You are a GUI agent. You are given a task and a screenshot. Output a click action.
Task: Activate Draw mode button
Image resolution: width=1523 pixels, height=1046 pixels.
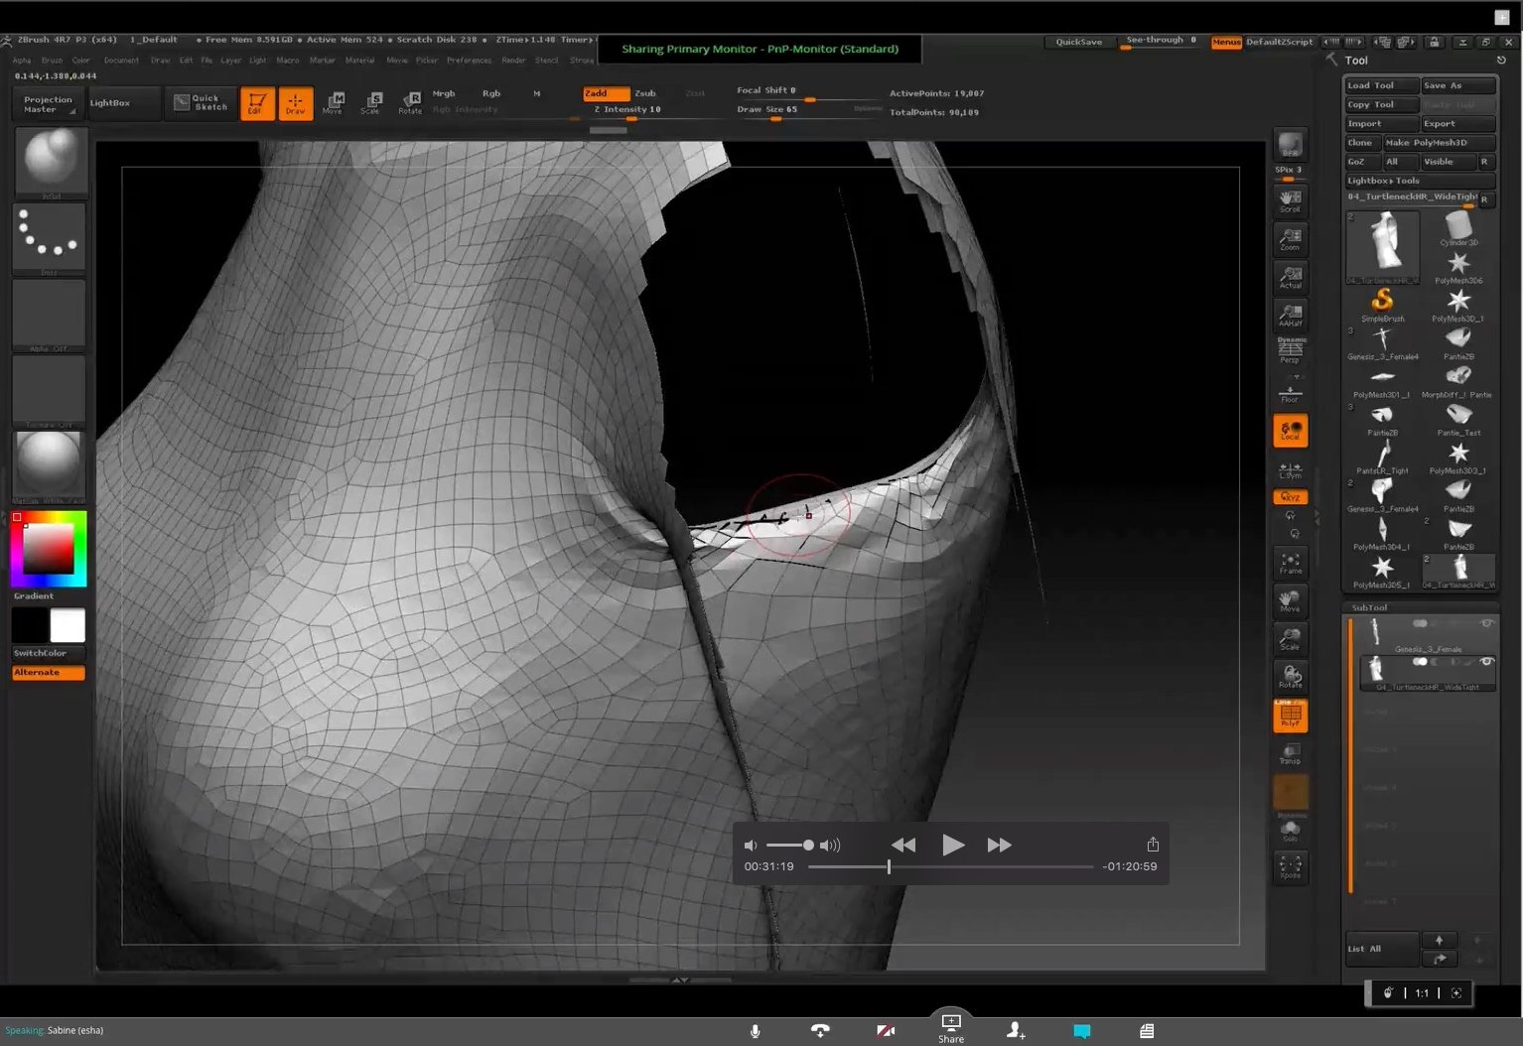click(x=295, y=103)
